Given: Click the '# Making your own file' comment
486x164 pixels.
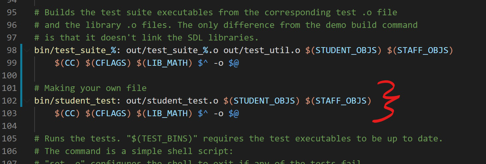Looking at the screenshot, I should (x=90, y=88).
